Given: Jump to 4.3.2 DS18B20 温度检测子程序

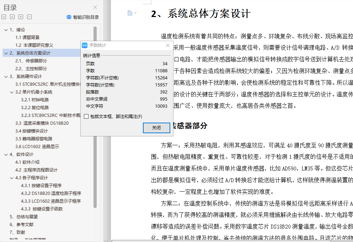Looking at the screenshot, I should coord(51,193).
